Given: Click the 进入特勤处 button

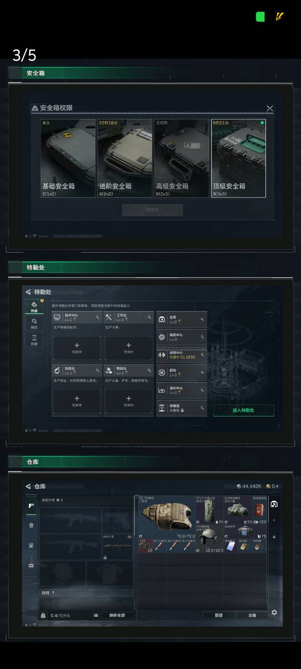Looking at the screenshot, I should click(x=243, y=410).
